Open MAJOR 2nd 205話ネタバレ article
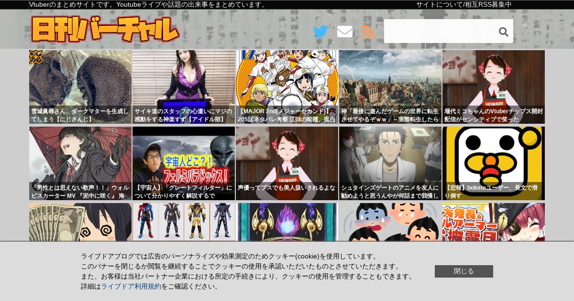 click(x=287, y=87)
